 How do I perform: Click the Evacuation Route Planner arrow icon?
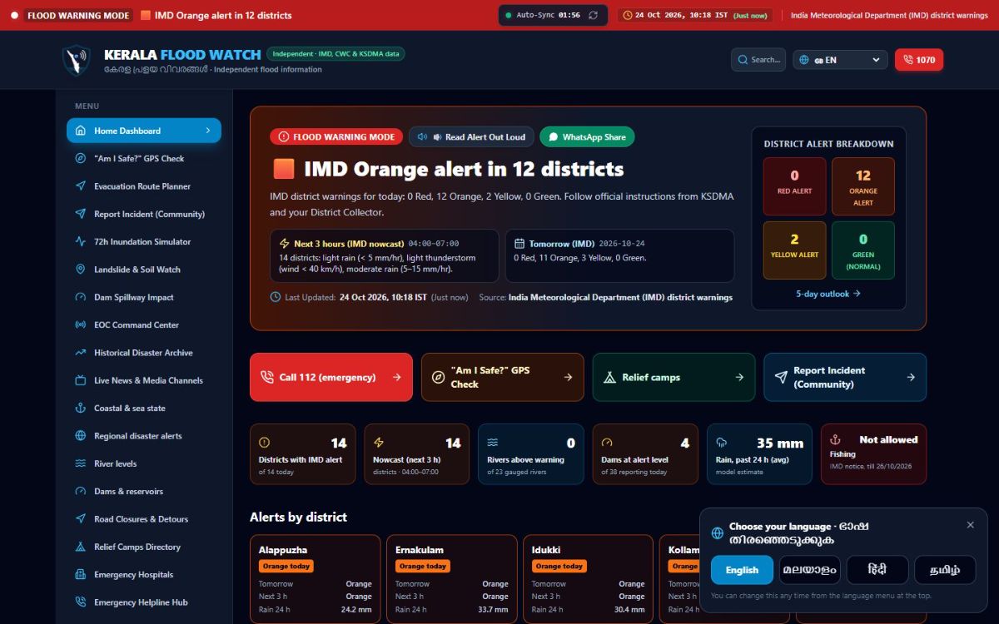pyautogui.click(x=81, y=186)
